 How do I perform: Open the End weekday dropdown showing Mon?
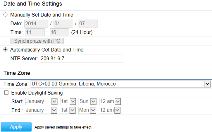(x=87, y=110)
